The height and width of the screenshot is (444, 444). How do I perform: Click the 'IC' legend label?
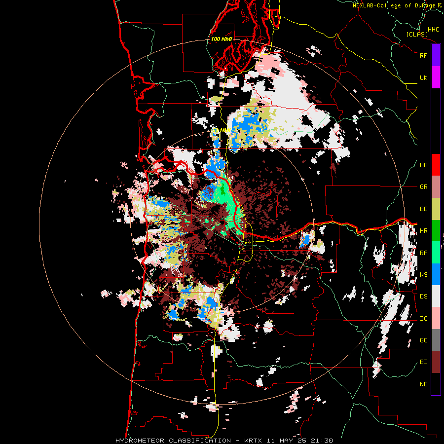tap(423, 319)
